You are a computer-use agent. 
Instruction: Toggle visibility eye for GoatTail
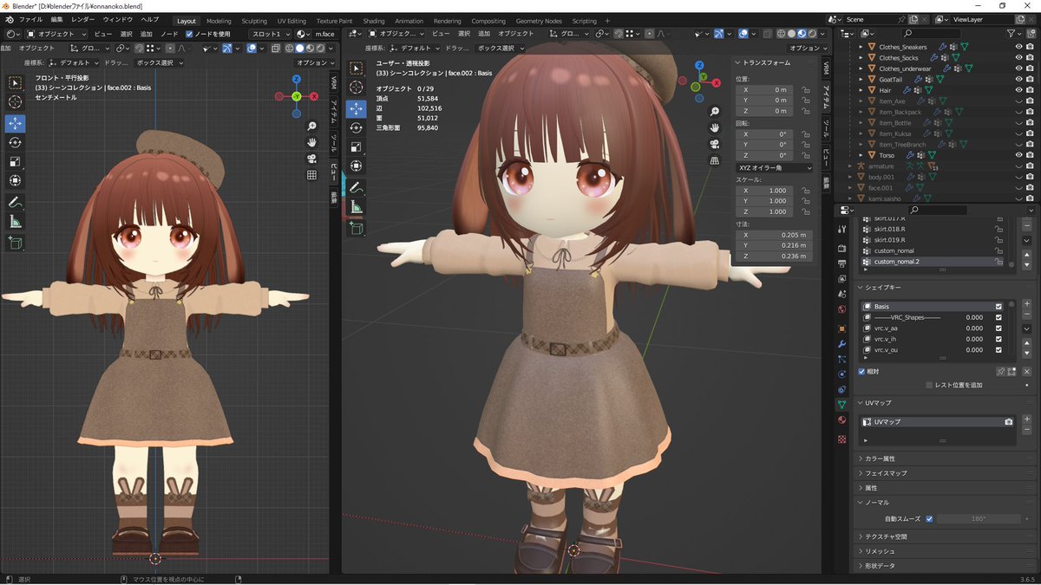1018,79
